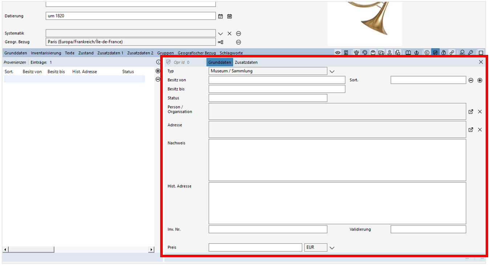Image resolution: width=490 pixels, height=266 pixels.
Task: Open the Typ dropdown showing Museum / Sammlung
Action: [332, 71]
